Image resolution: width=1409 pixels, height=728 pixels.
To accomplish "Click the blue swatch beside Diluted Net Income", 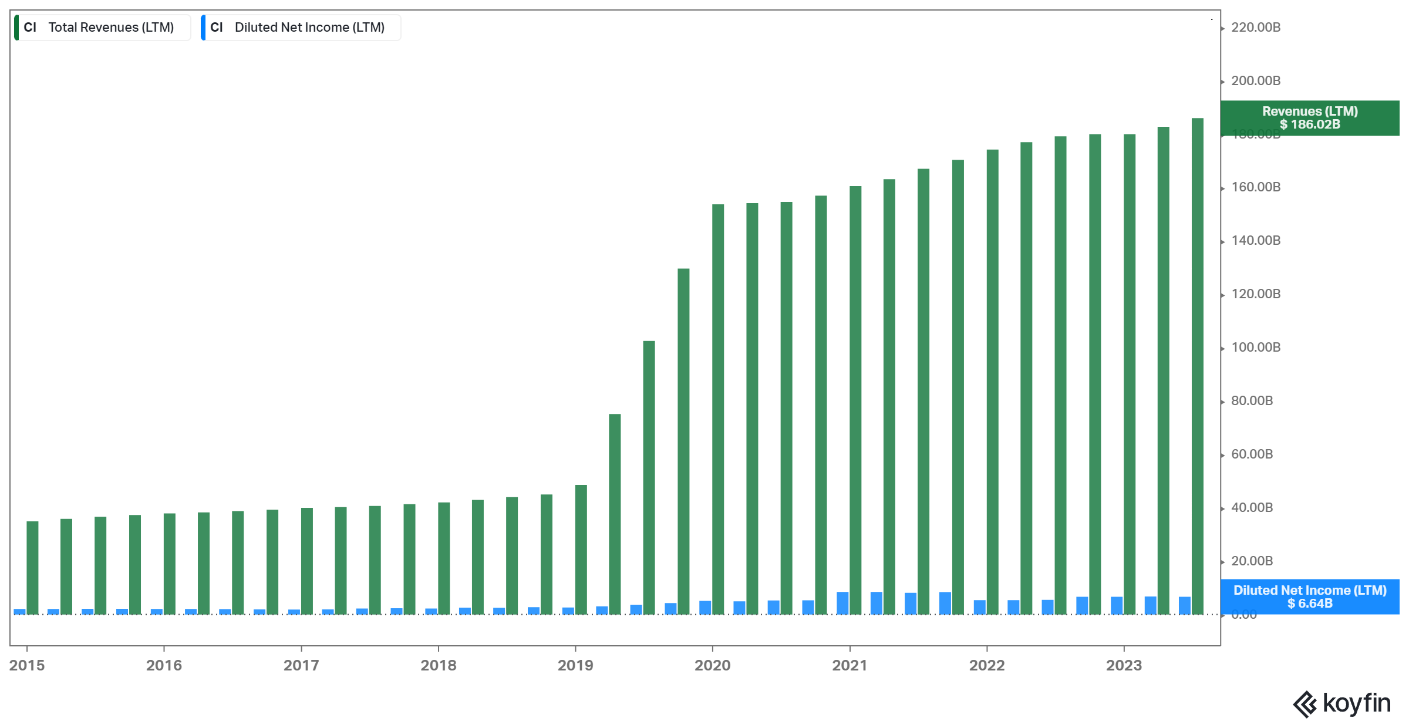I will click(x=203, y=28).
